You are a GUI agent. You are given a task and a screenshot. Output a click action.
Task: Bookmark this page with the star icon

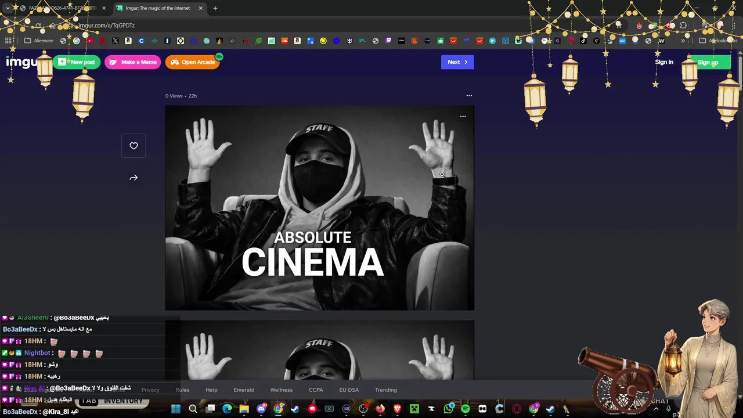[619, 26]
